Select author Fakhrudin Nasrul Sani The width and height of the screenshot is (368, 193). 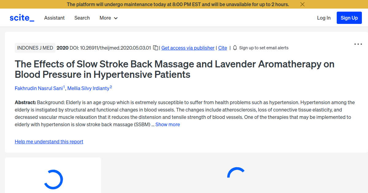(x=39, y=88)
